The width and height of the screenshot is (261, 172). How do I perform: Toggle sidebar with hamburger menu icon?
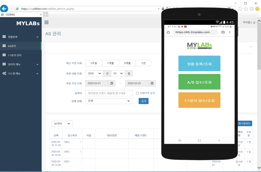[46, 22]
